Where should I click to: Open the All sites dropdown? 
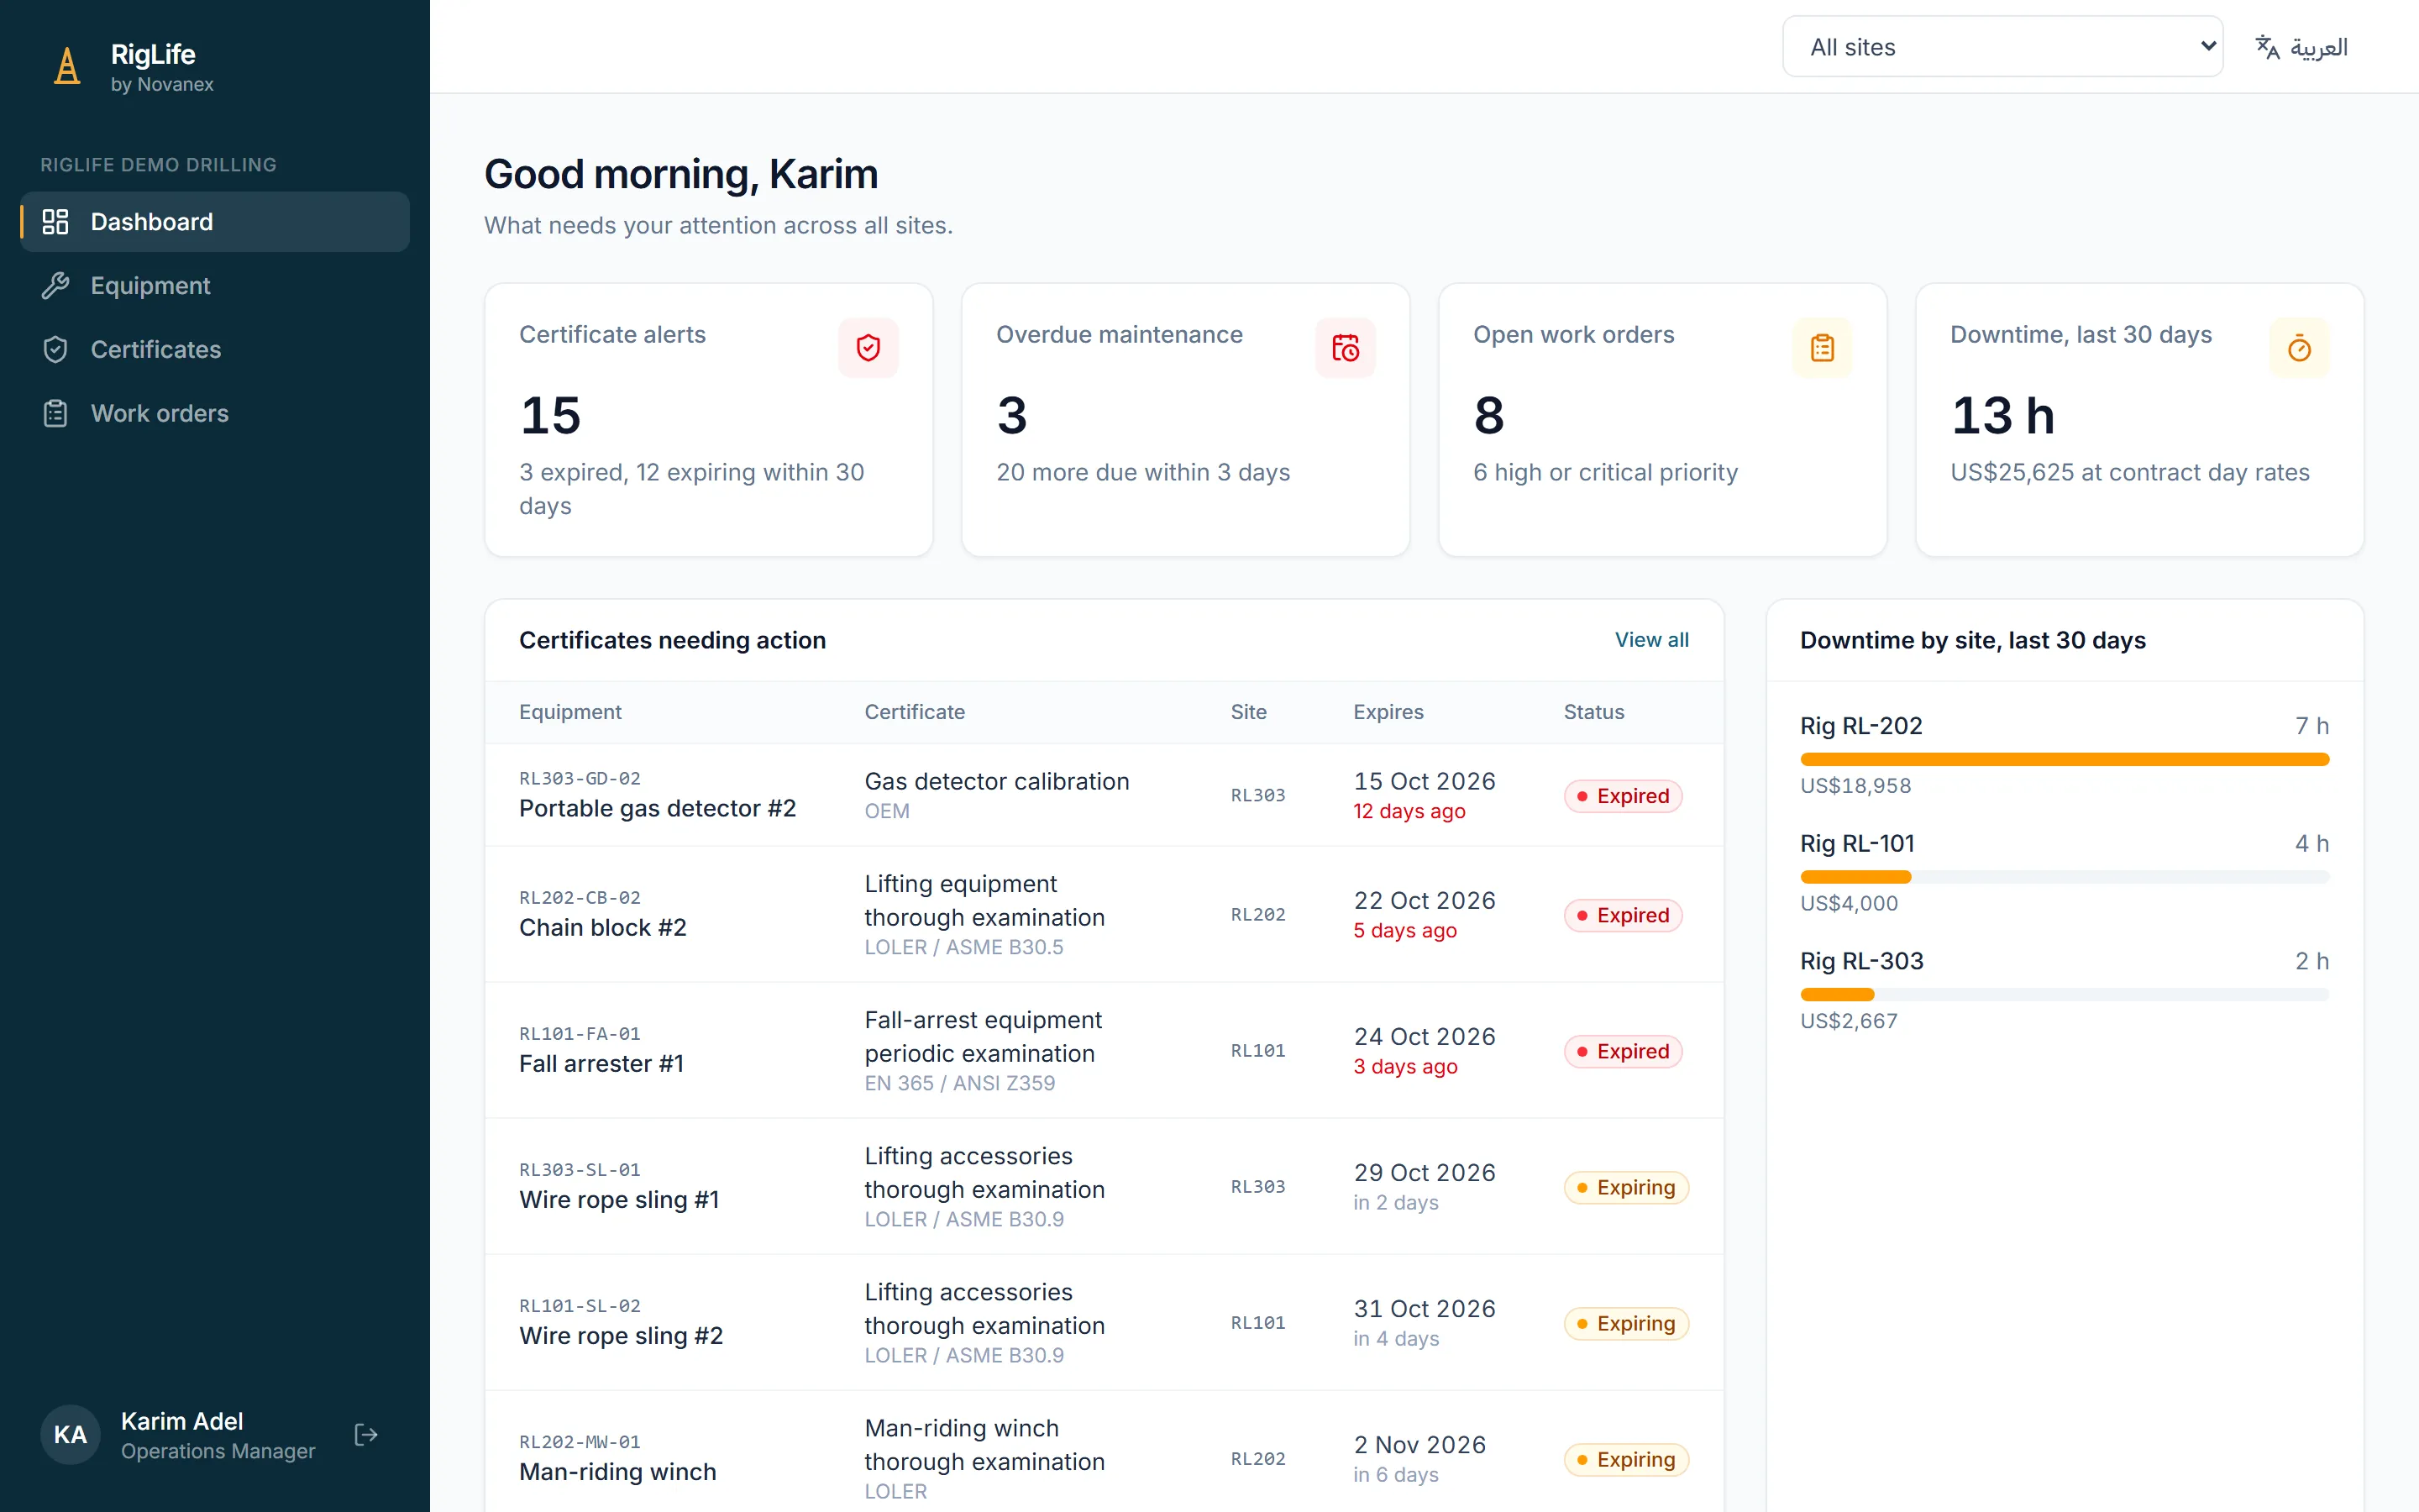point(2002,47)
